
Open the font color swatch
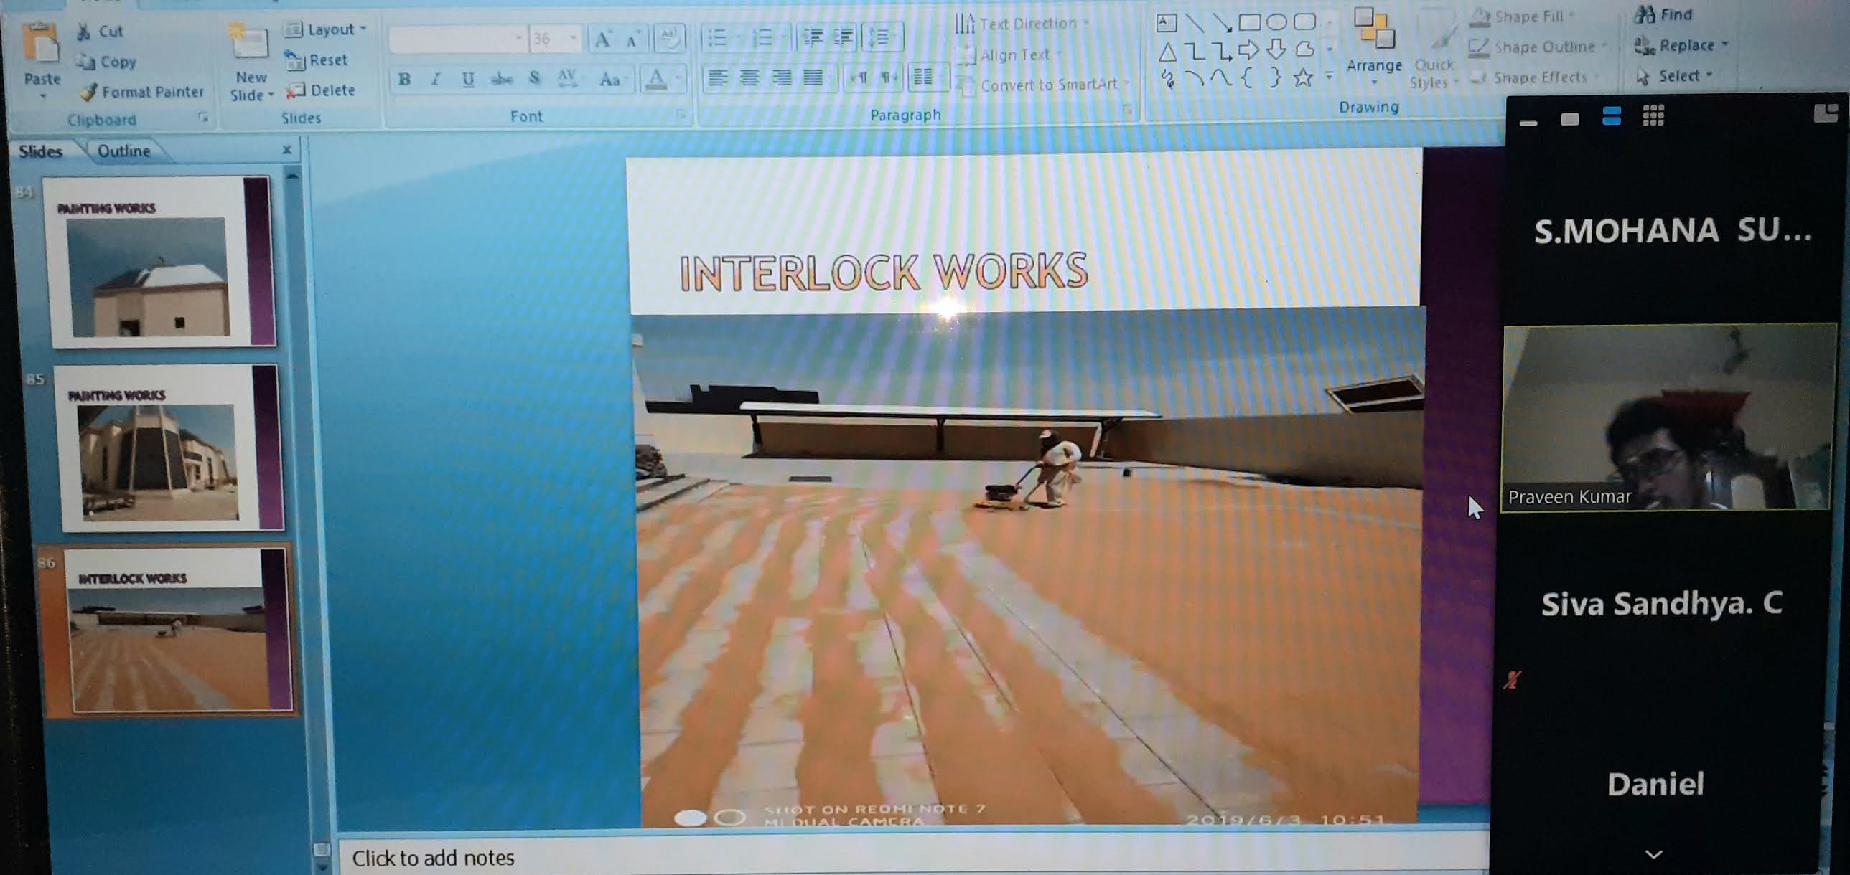[x=656, y=79]
